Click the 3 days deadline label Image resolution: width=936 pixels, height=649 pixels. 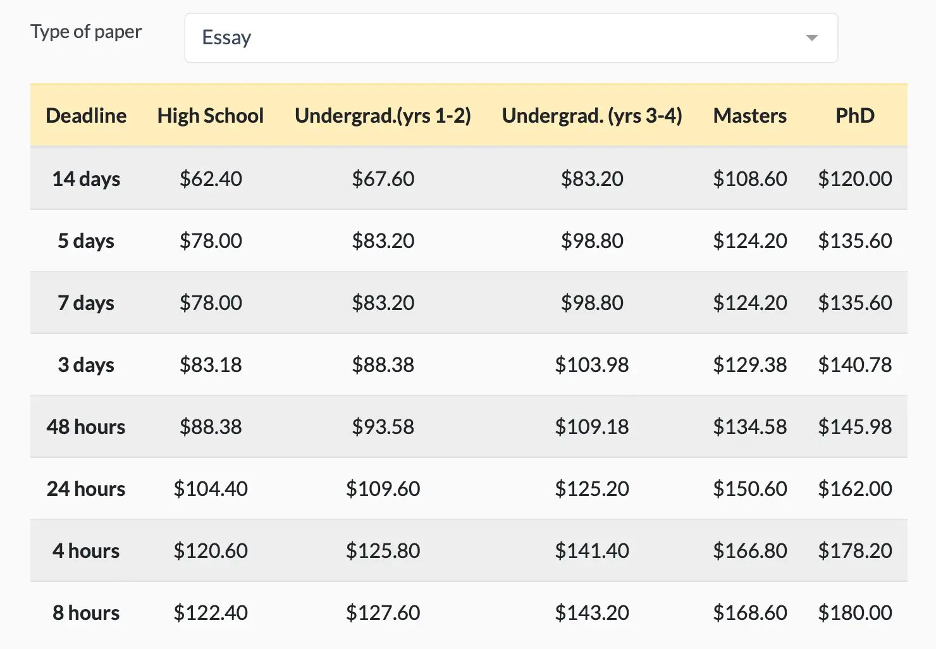(86, 364)
